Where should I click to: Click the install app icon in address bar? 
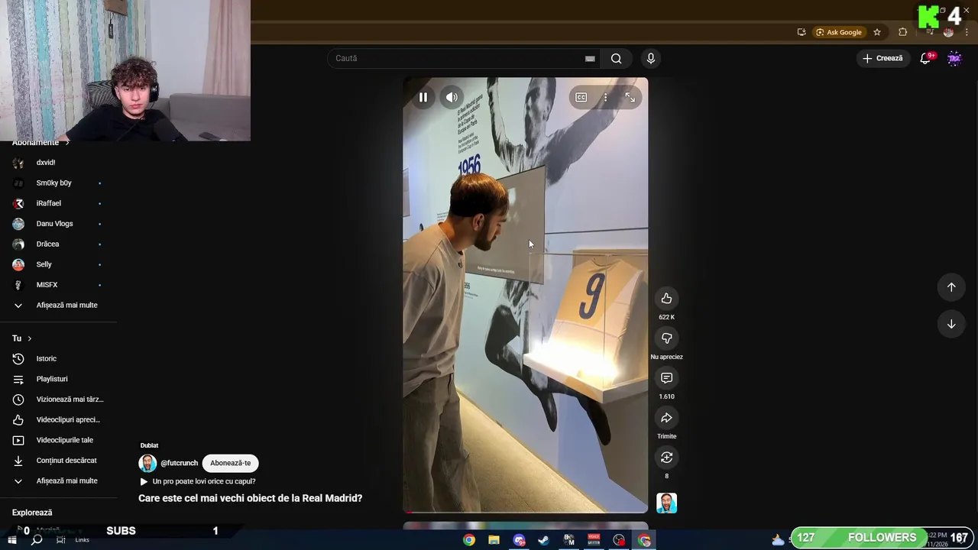802,32
